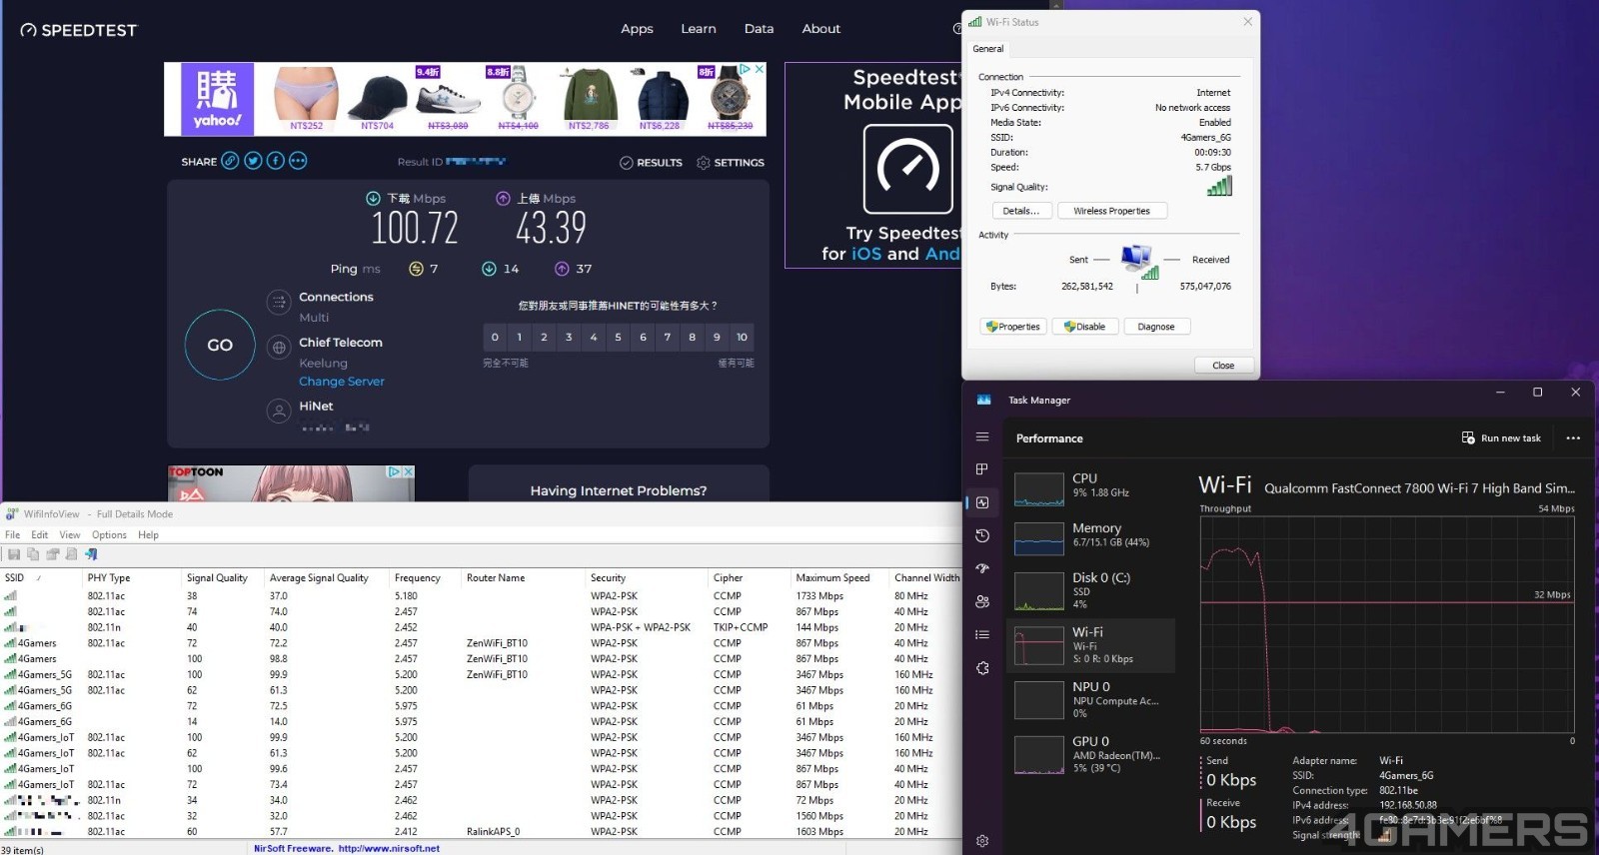Click Properties button in Wi-Fi Status
The image size is (1599, 855).
1012,327
